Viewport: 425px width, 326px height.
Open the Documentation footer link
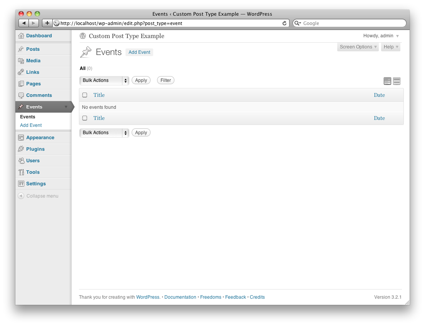pyautogui.click(x=180, y=297)
